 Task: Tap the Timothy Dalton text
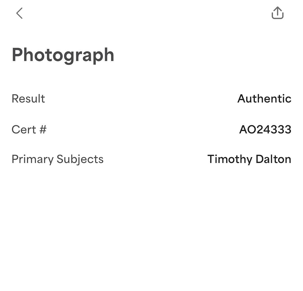point(249,159)
